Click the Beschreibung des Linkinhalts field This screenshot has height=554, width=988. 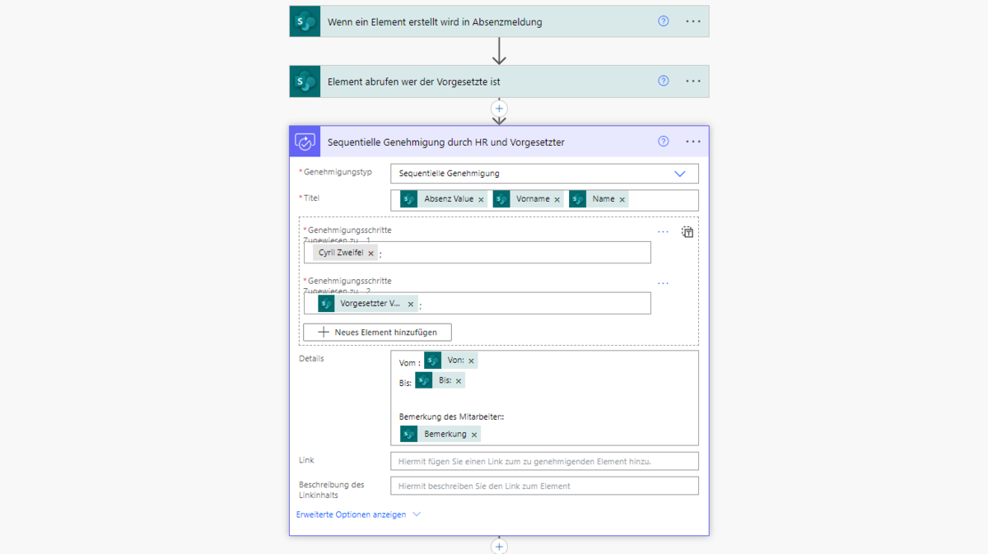(x=544, y=486)
